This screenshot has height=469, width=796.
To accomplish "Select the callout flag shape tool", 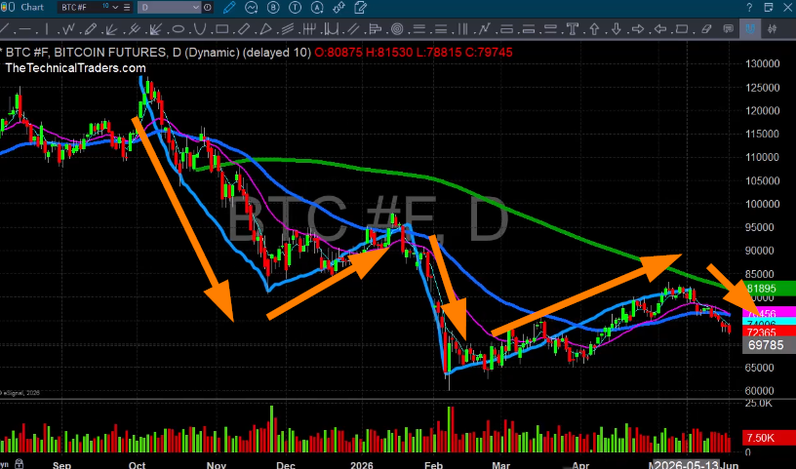I will pyautogui.click(x=682, y=29).
